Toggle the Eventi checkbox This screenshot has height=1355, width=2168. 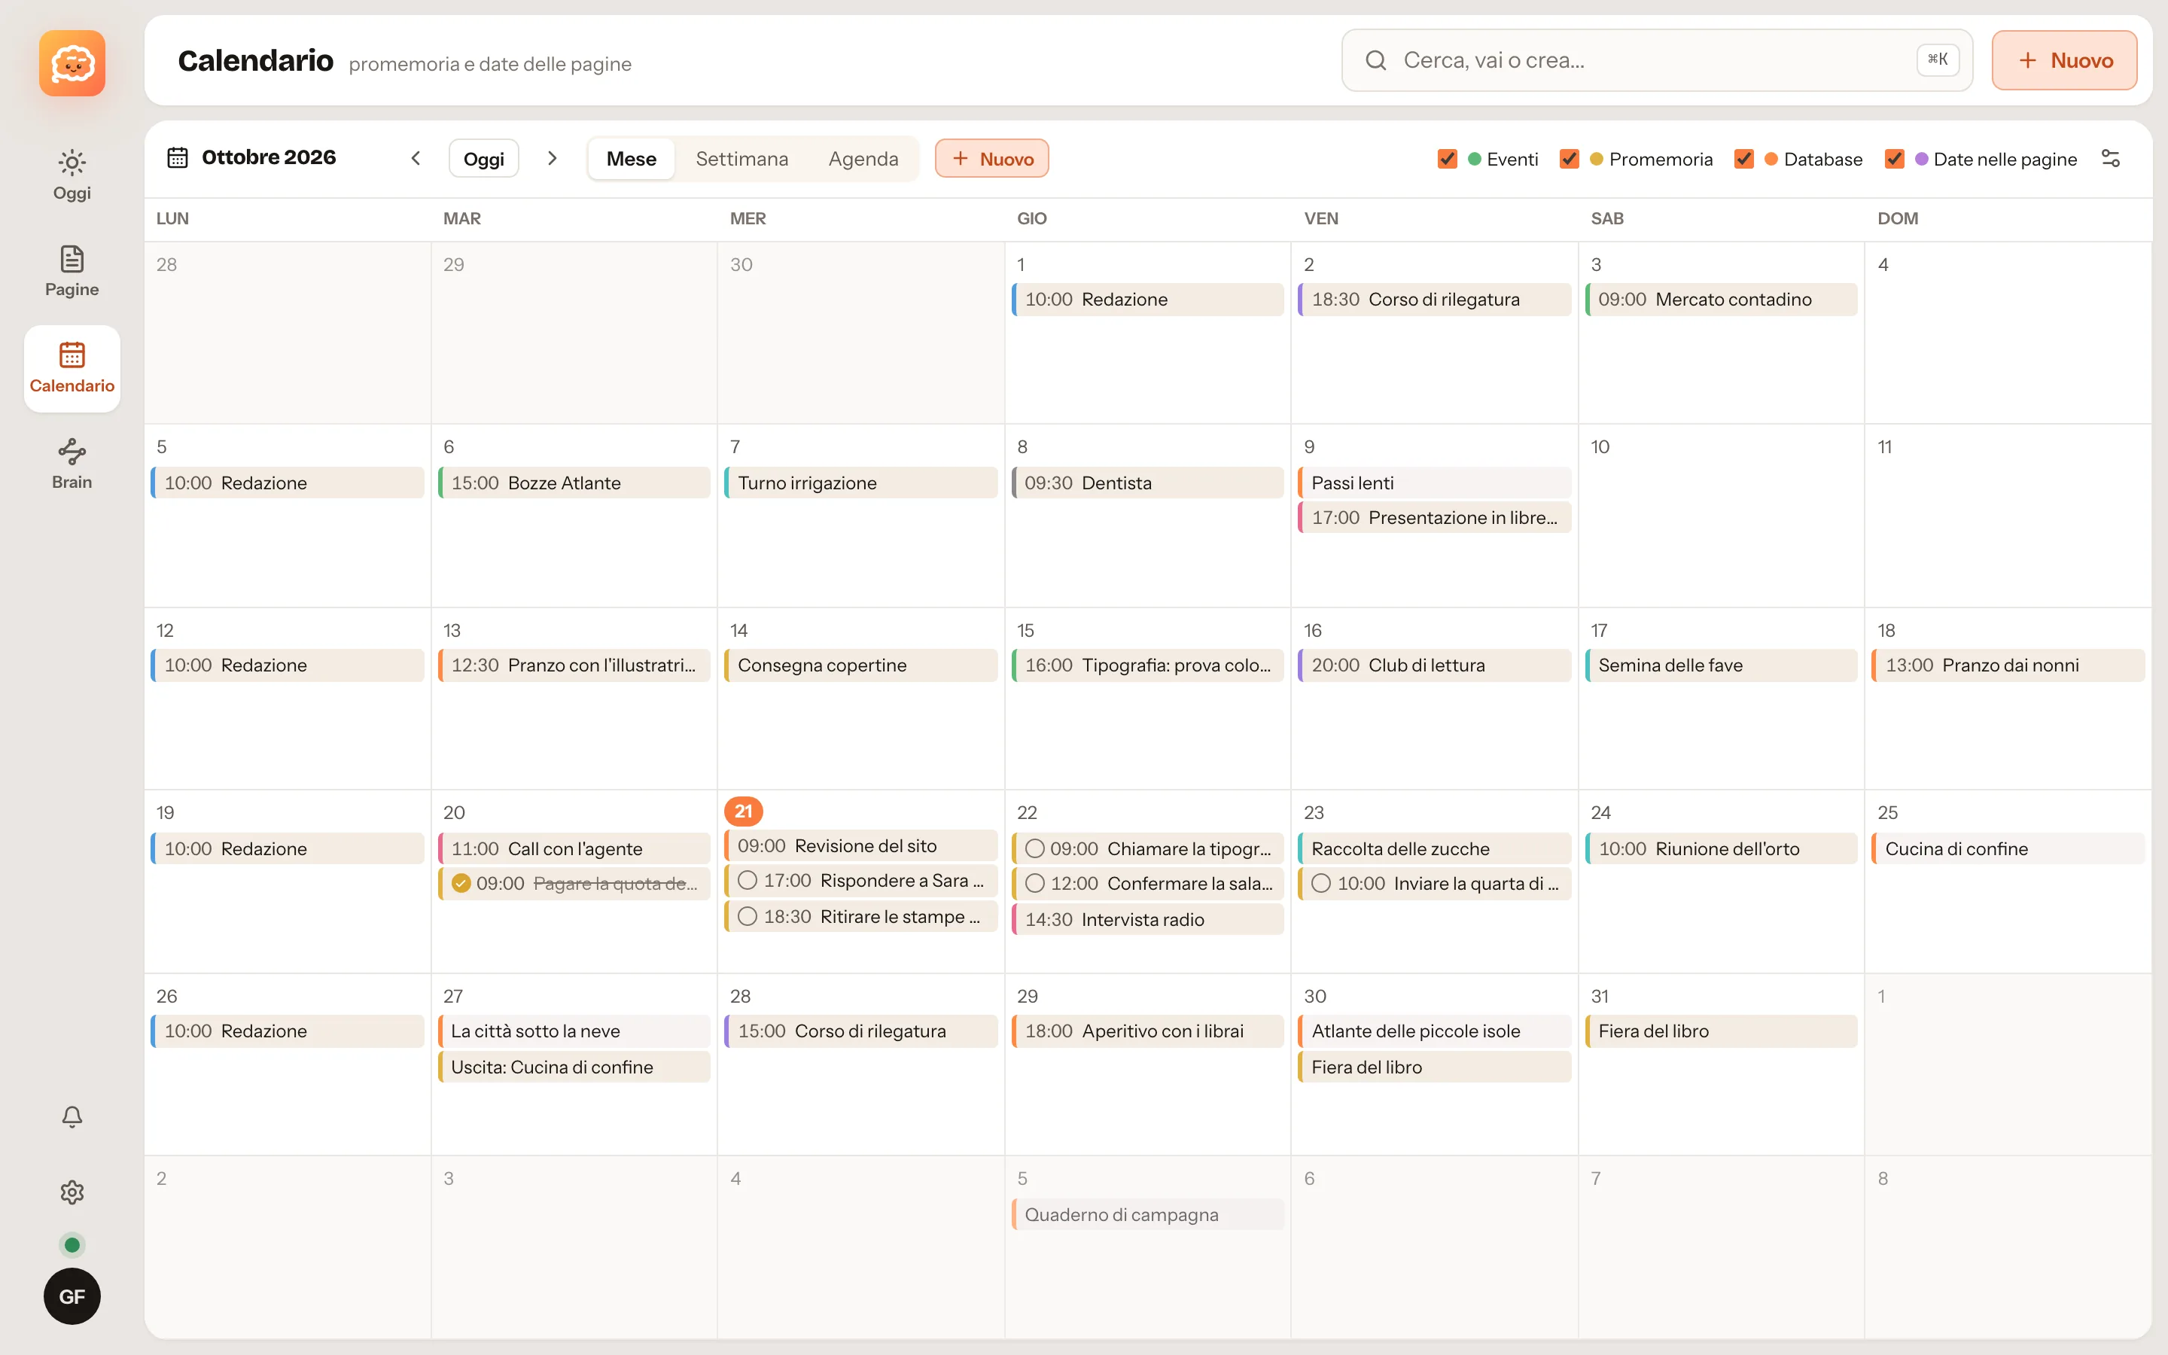coord(1447,159)
